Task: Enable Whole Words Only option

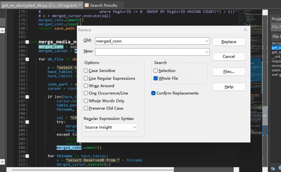Action: pyautogui.click(x=86, y=101)
